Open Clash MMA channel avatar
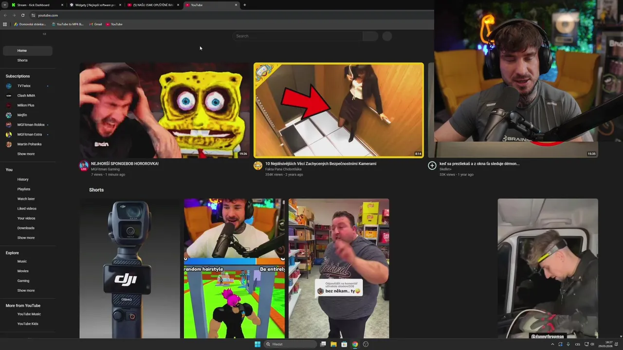Screen dimensions: 623x350 click(9, 96)
